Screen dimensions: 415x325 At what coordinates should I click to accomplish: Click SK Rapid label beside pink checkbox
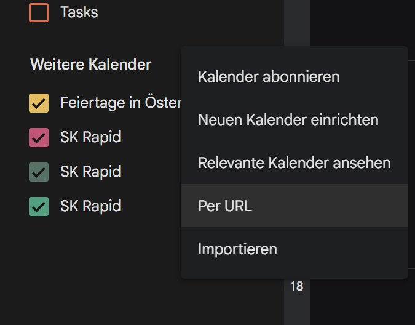tap(90, 137)
